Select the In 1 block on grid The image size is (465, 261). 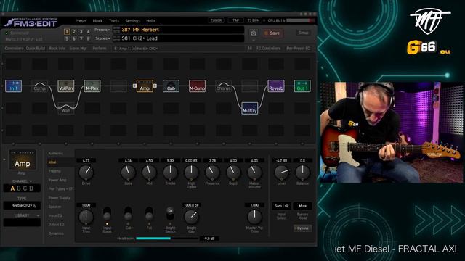click(x=13, y=86)
